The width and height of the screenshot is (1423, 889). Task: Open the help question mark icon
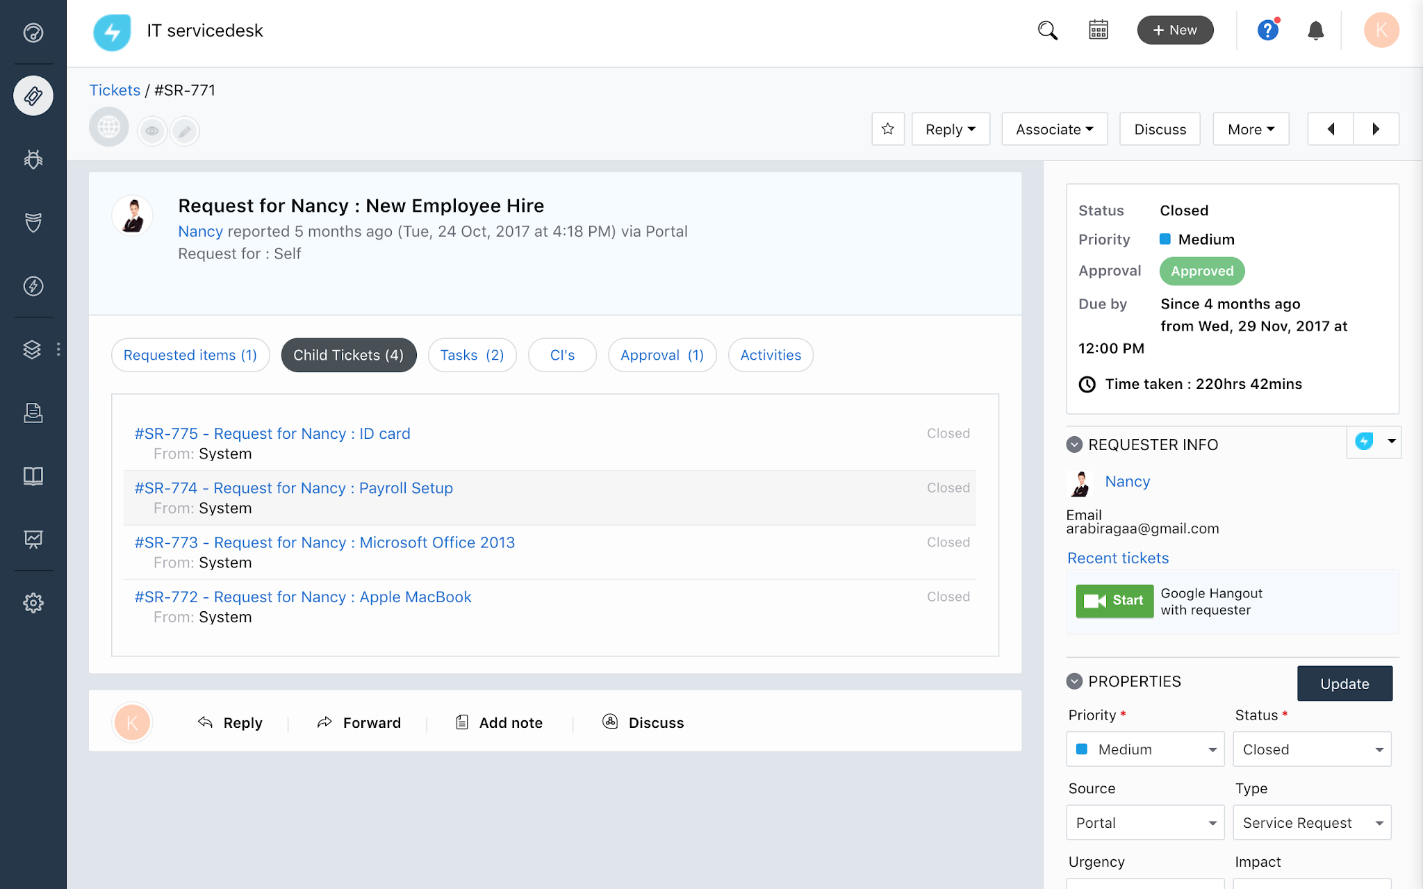tap(1267, 31)
